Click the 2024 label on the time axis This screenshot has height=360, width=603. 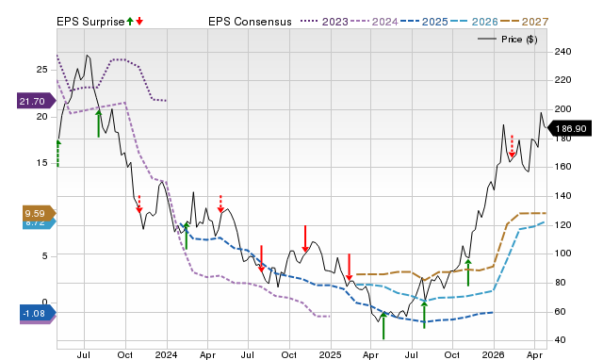[166, 354]
